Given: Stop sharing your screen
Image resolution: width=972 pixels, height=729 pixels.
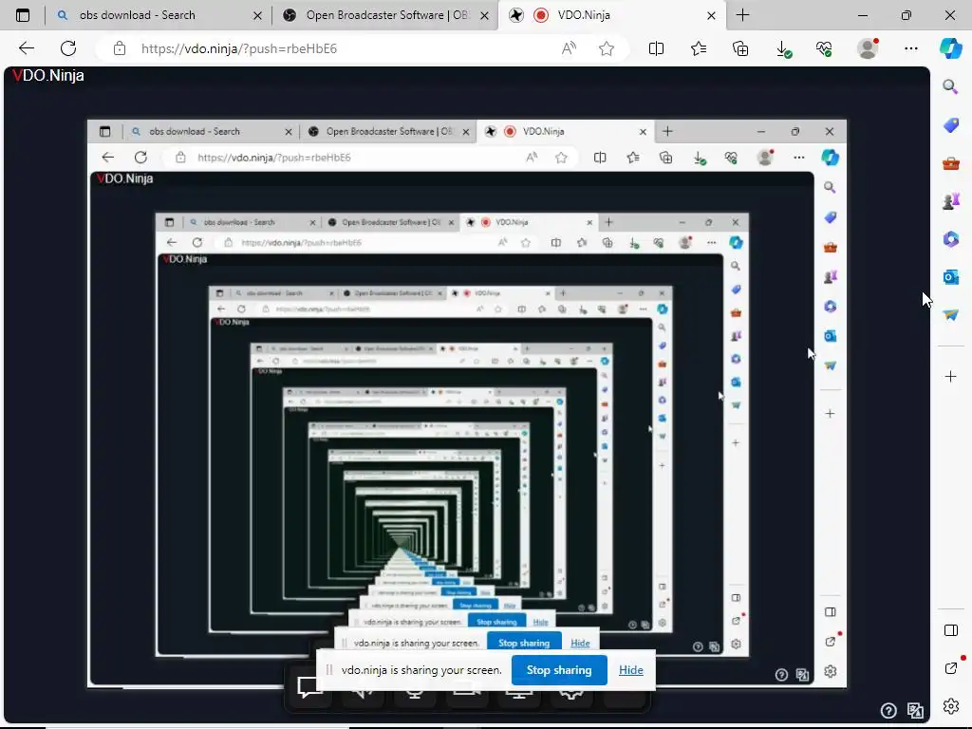Looking at the screenshot, I should click(558, 670).
